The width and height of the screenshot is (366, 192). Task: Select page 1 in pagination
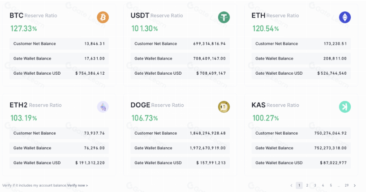tap(299, 185)
